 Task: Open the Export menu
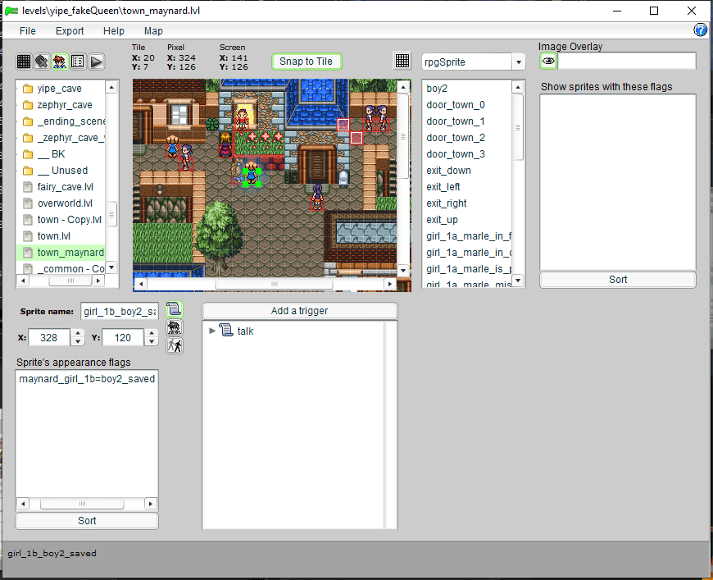click(70, 31)
